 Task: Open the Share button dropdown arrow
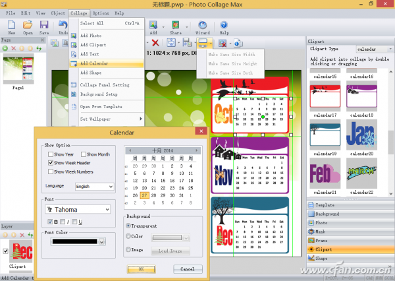(x=187, y=27)
